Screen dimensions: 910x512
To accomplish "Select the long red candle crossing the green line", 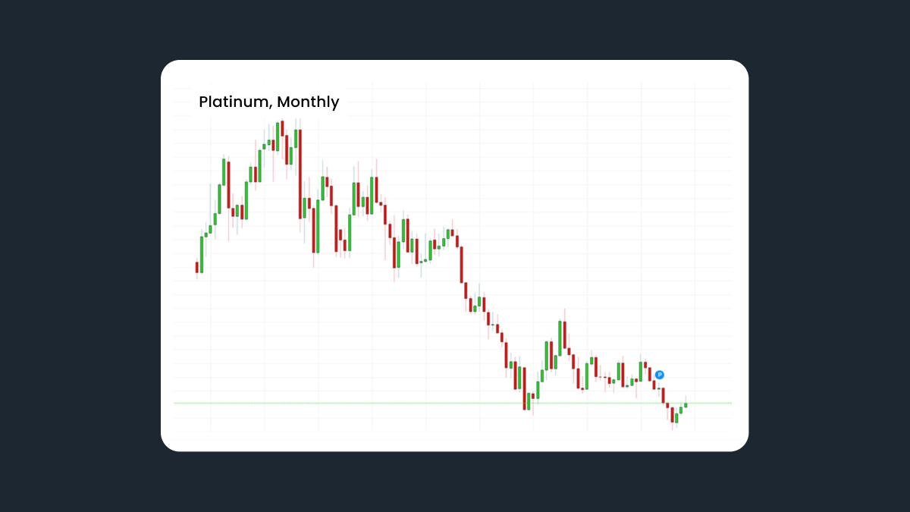I will click(x=524, y=389).
